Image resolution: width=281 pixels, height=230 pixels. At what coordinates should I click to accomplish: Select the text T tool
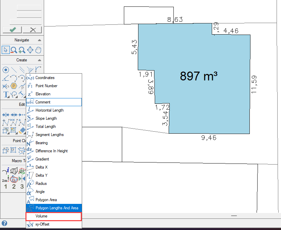(x=5, y=94)
